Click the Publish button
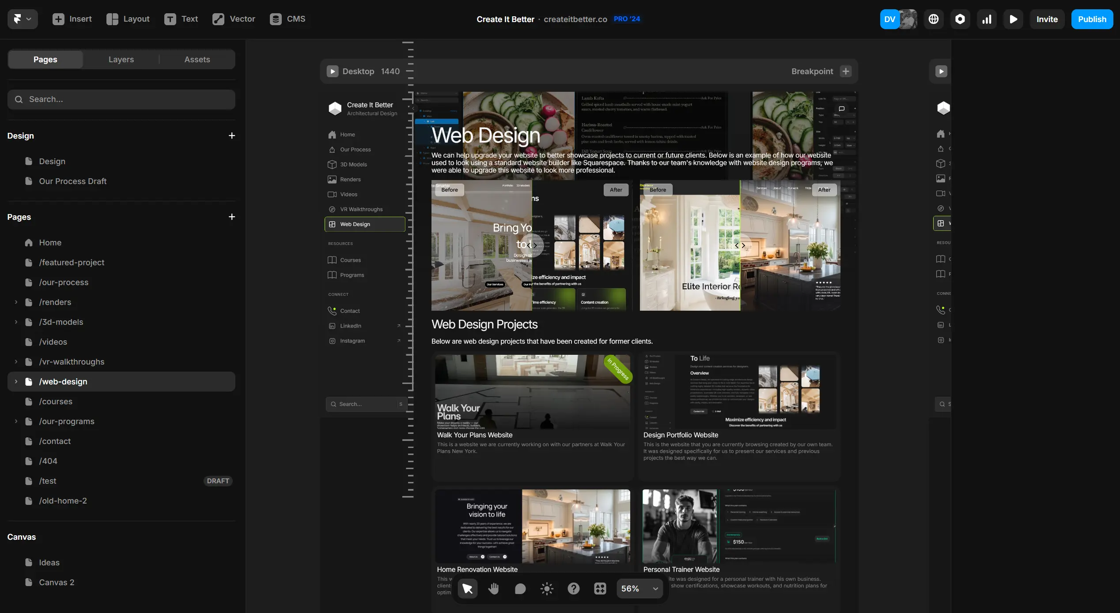The image size is (1120, 613). tap(1092, 19)
